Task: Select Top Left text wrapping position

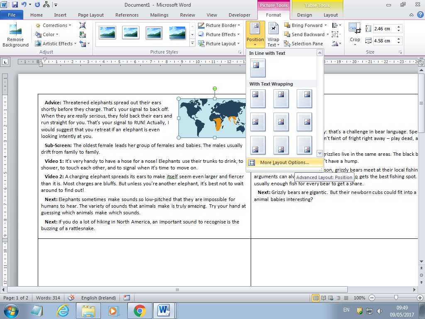Action: click(258, 99)
